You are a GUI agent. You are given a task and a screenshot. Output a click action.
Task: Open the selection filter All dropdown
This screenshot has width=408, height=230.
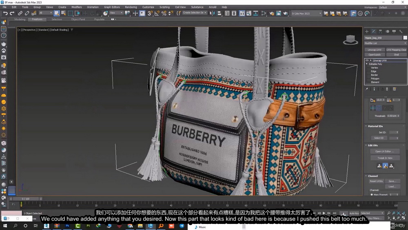pyautogui.click(x=46, y=13)
